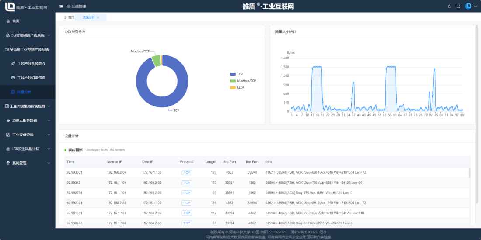This screenshot has width=481, height=240.
Task: Click the monitor icon for 工控产线设备信息
Action: 13,78
